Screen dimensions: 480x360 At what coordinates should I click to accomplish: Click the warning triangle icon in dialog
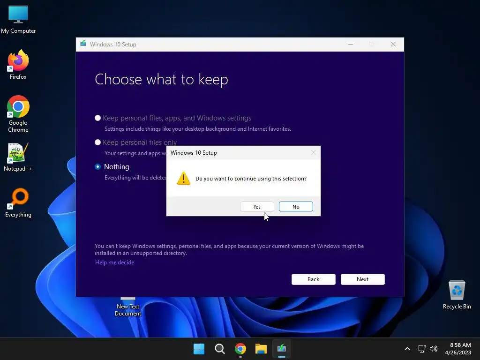tap(184, 178)
